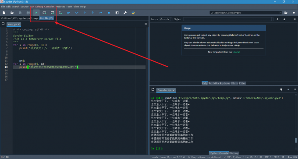The width and height of the screenshot is (298, 159).
Task: Close the Console 1/A tab
Action: pos(174,90)
